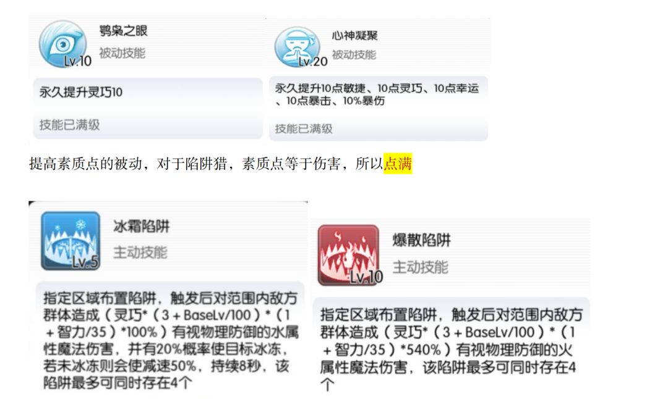Screen dimensions: 668x399
Task: Select the 爆散陷阱 red fire trap icon
Action: 348,255
